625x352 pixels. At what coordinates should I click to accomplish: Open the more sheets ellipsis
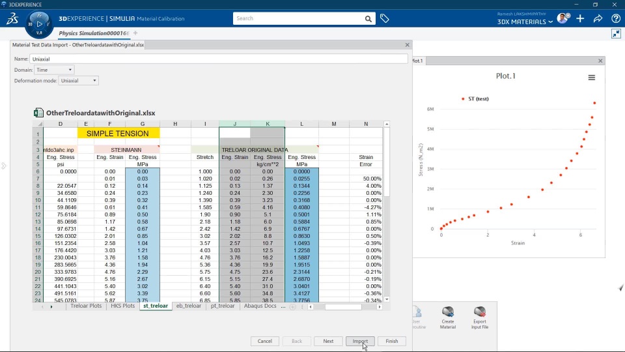[283, 306]
